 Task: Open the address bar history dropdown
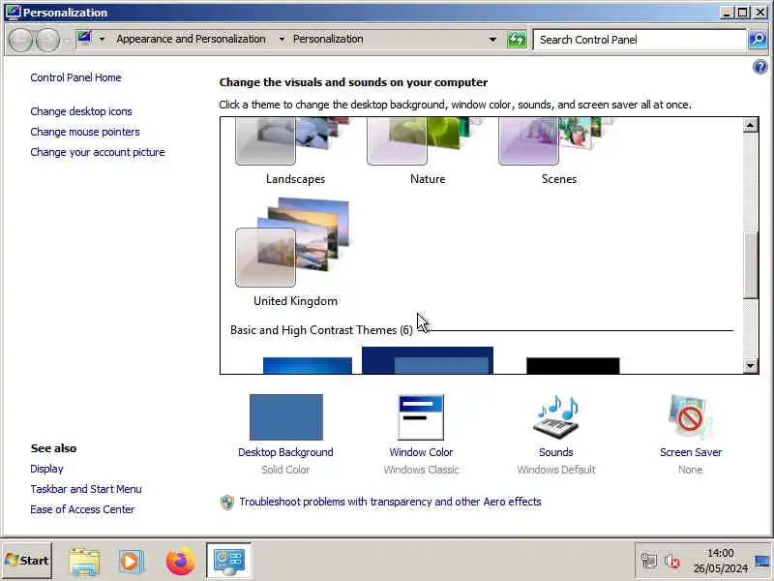click(492, 40)
